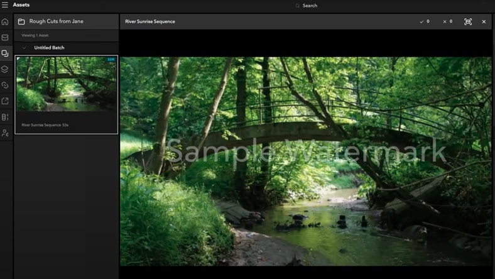This screenshot has width=495, height=279.
Task: Click the folder icon beside Rough Cuts from Jane
Action: click(21, 21)
